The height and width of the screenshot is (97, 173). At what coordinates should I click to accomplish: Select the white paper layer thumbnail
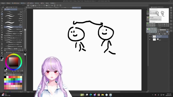click(x=154, y=40)
